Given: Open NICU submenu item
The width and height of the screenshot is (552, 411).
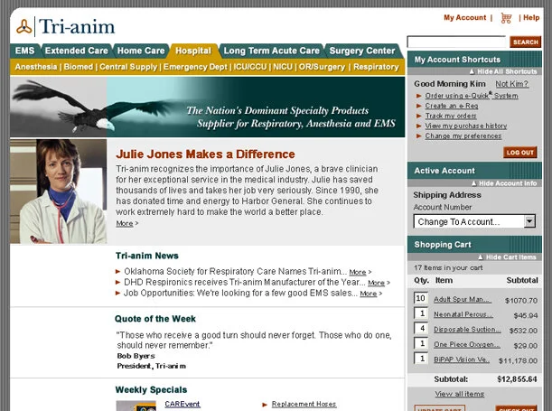Looking at the screenshot, I should tap(283, 67).
